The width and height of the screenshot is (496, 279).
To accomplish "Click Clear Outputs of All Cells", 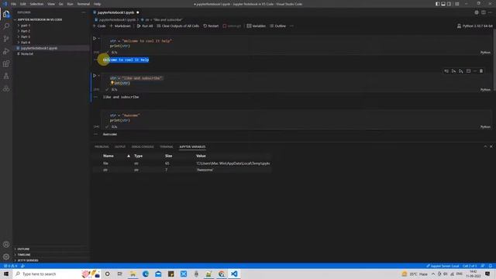I will pyautogui.click(x=177, y=26).
